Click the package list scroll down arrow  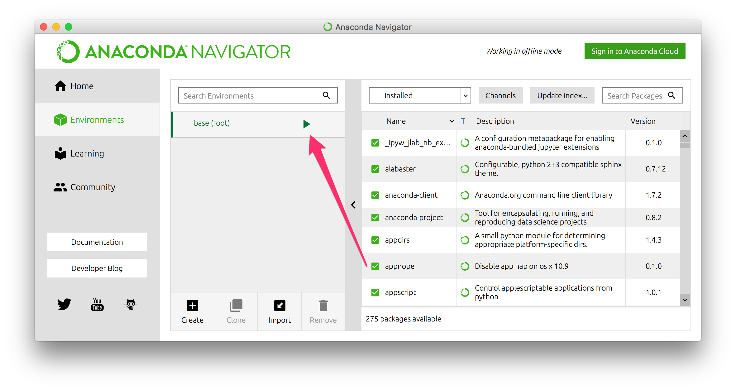click(x=685, y=300)
